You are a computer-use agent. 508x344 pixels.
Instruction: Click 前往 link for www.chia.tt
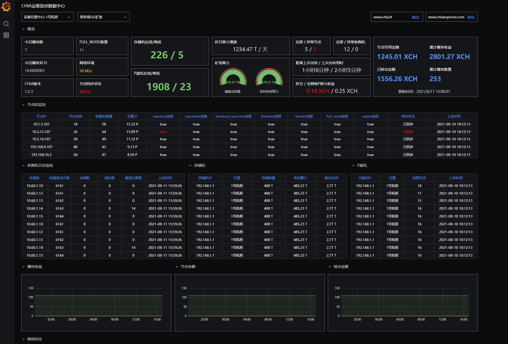(x=415, y=17)
